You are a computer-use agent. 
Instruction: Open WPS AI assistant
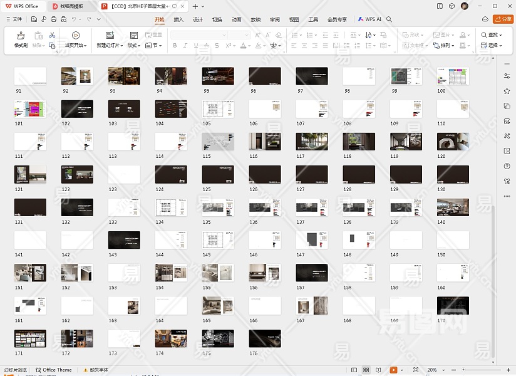[x=369, y=19]
